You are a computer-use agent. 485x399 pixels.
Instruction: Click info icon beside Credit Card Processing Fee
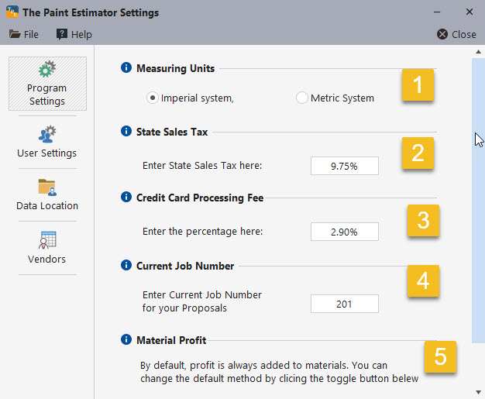click(x=126, y=198)
